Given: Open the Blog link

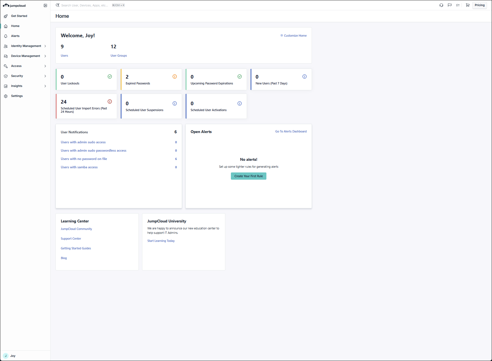Looking at the screenshot, I should [64, 258].
